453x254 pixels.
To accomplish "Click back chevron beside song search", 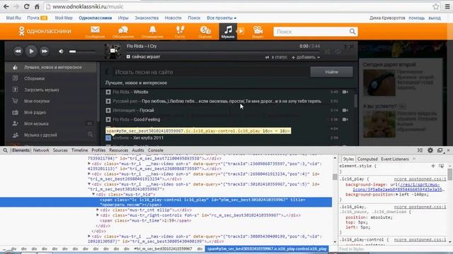I will [107, 72].
